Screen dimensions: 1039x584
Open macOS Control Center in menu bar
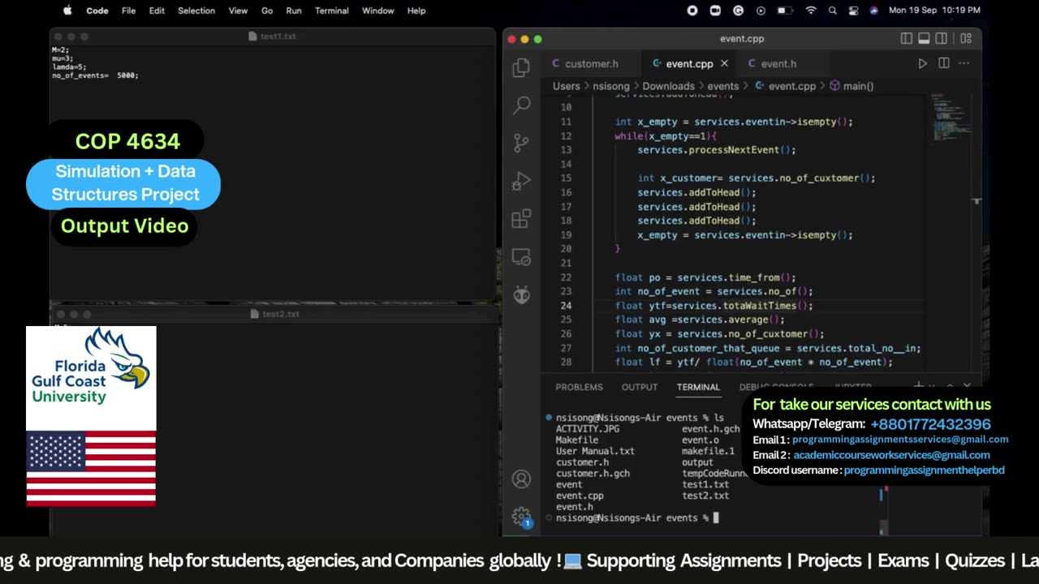click(x=852, y=11)
